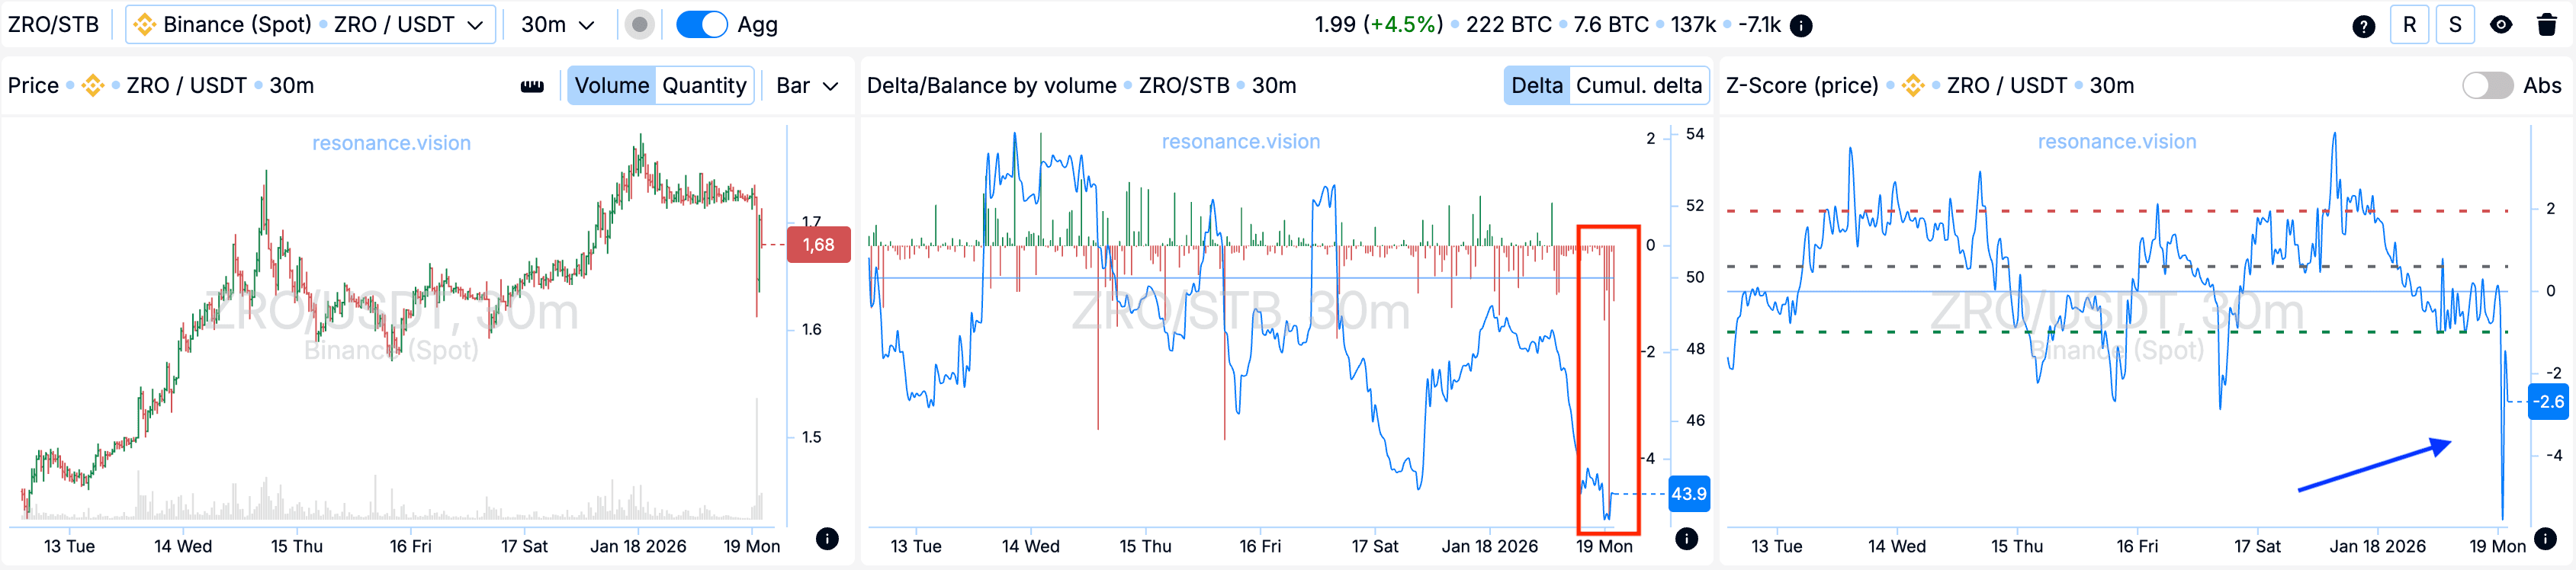The width and height of the screenshot is (2576, 570).
Task: Open the Binance (Spot) ZRO / USDT dropdown
Action: click(x=310, y=25)
